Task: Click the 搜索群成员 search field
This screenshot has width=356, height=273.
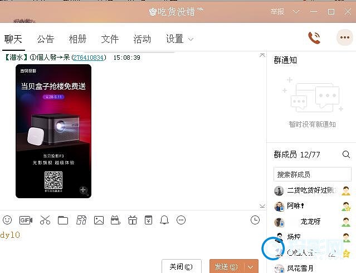Action: click(x=312, y=174)
